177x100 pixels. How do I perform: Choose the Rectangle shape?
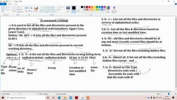[x=47, y=7]
